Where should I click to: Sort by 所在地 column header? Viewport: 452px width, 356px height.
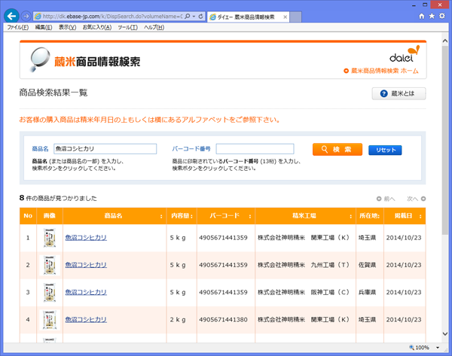click(370, 216)
